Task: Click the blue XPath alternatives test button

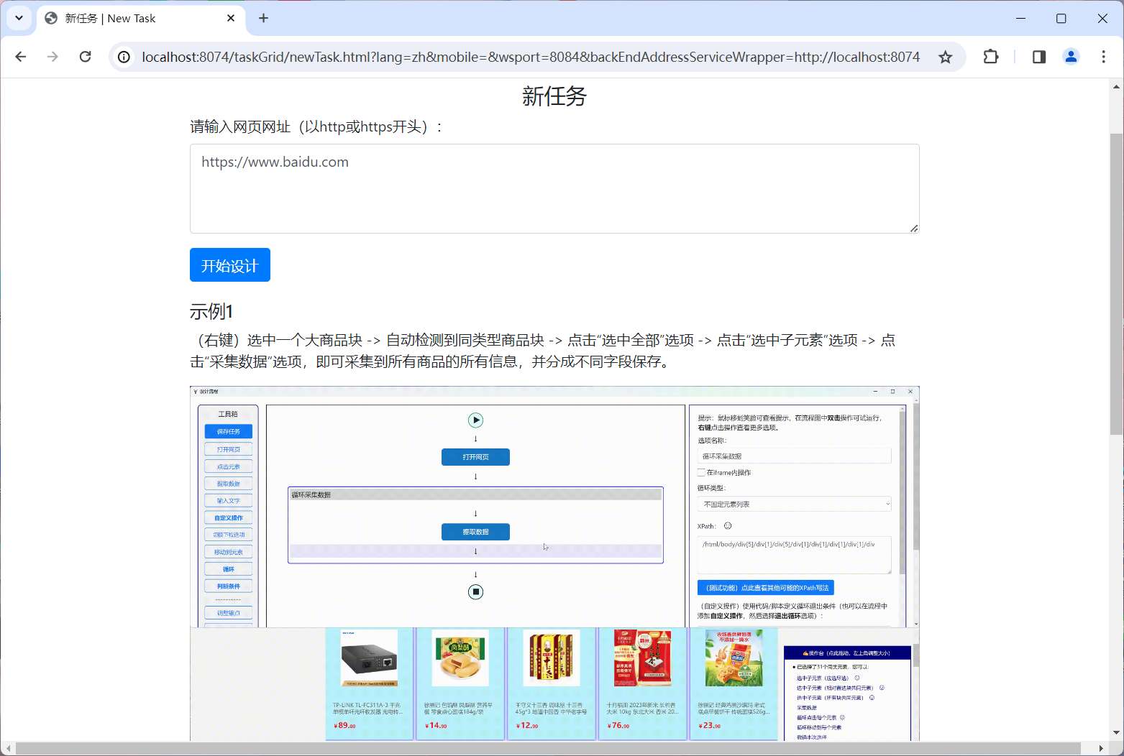Action: pyautogui.click(x=765, y=588)
